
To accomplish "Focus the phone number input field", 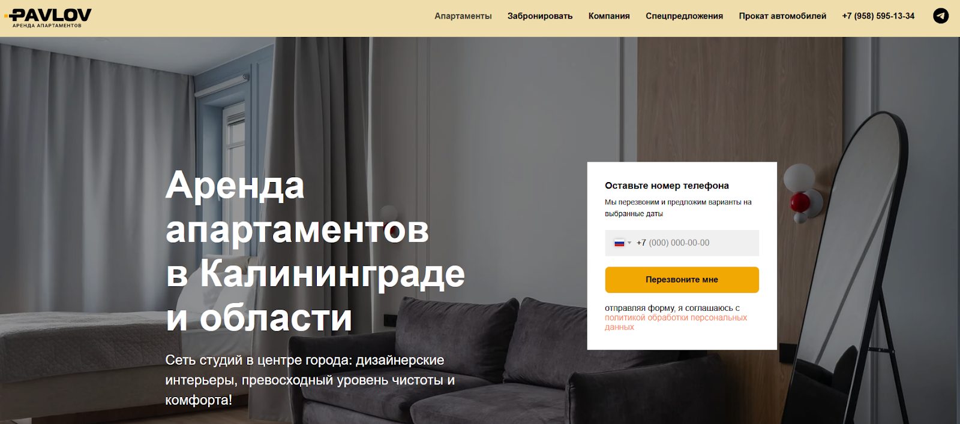I will click(682, 243).
